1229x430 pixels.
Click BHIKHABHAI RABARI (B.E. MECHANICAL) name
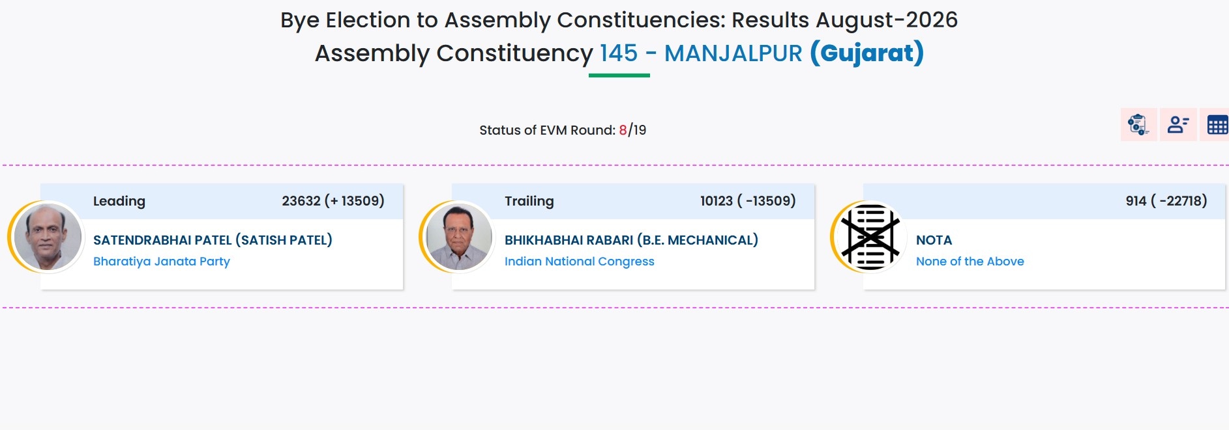631,240
